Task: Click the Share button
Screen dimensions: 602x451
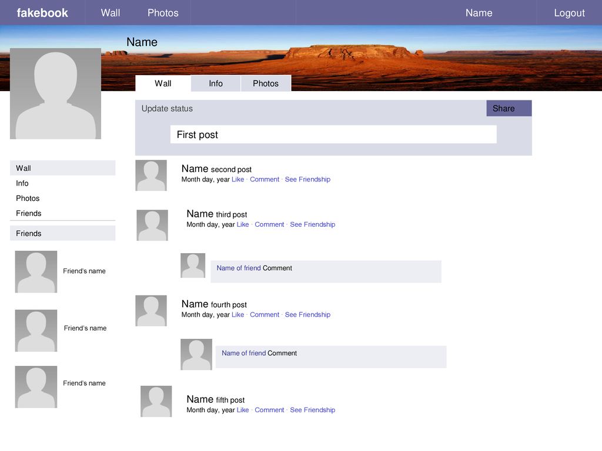Action: point(509,108)
